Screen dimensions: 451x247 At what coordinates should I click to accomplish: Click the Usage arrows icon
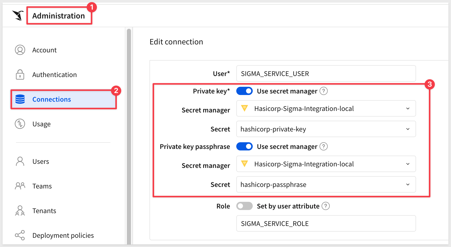tap(20, 124)
